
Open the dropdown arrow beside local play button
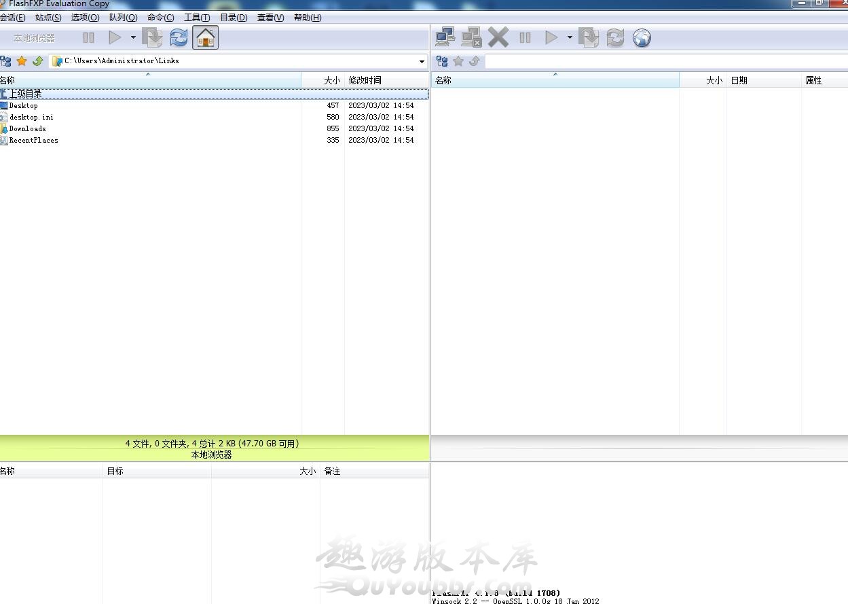tap(133, 38)
